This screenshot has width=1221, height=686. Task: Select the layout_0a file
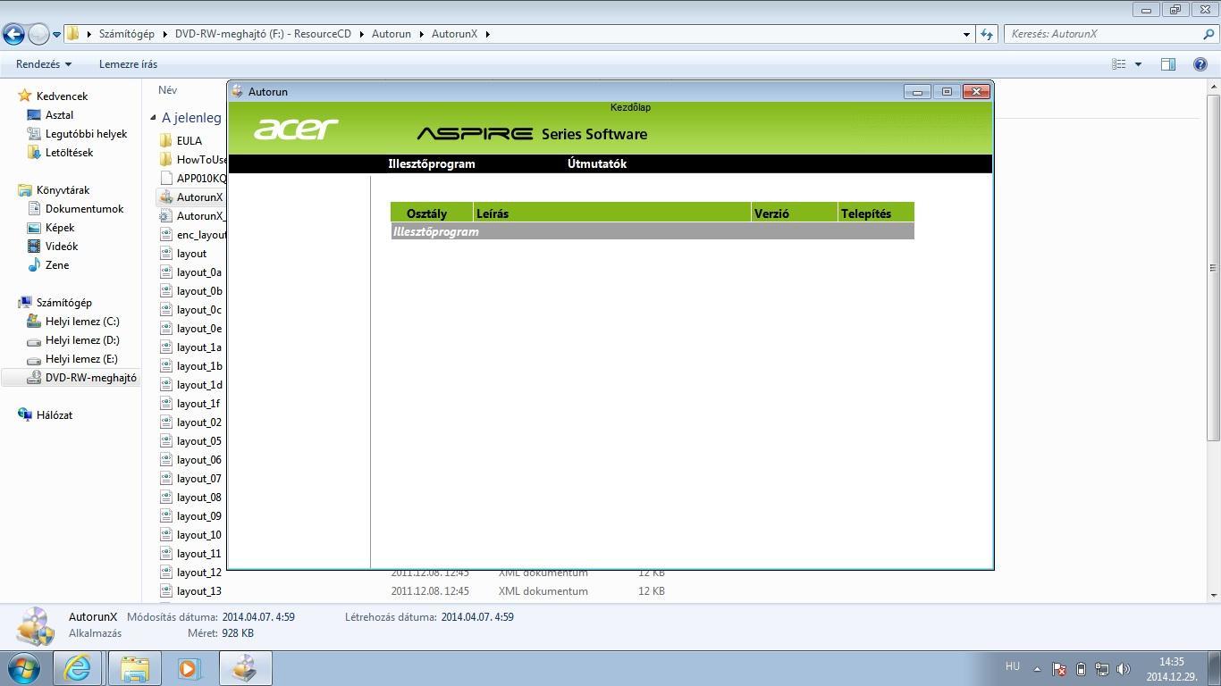[x=199, y=272]
